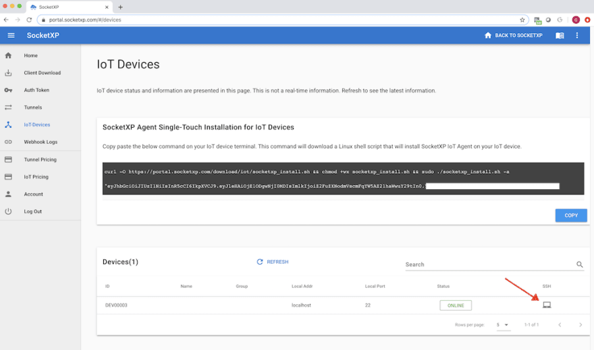The width and height of the screenshot is (594, 350).
Task: Click the Local Addr column header
Action: [302, 286]
